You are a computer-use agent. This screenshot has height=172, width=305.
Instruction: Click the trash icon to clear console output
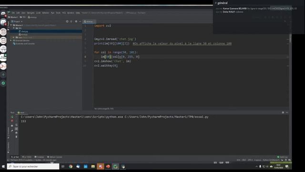click(x=16, y=137)
